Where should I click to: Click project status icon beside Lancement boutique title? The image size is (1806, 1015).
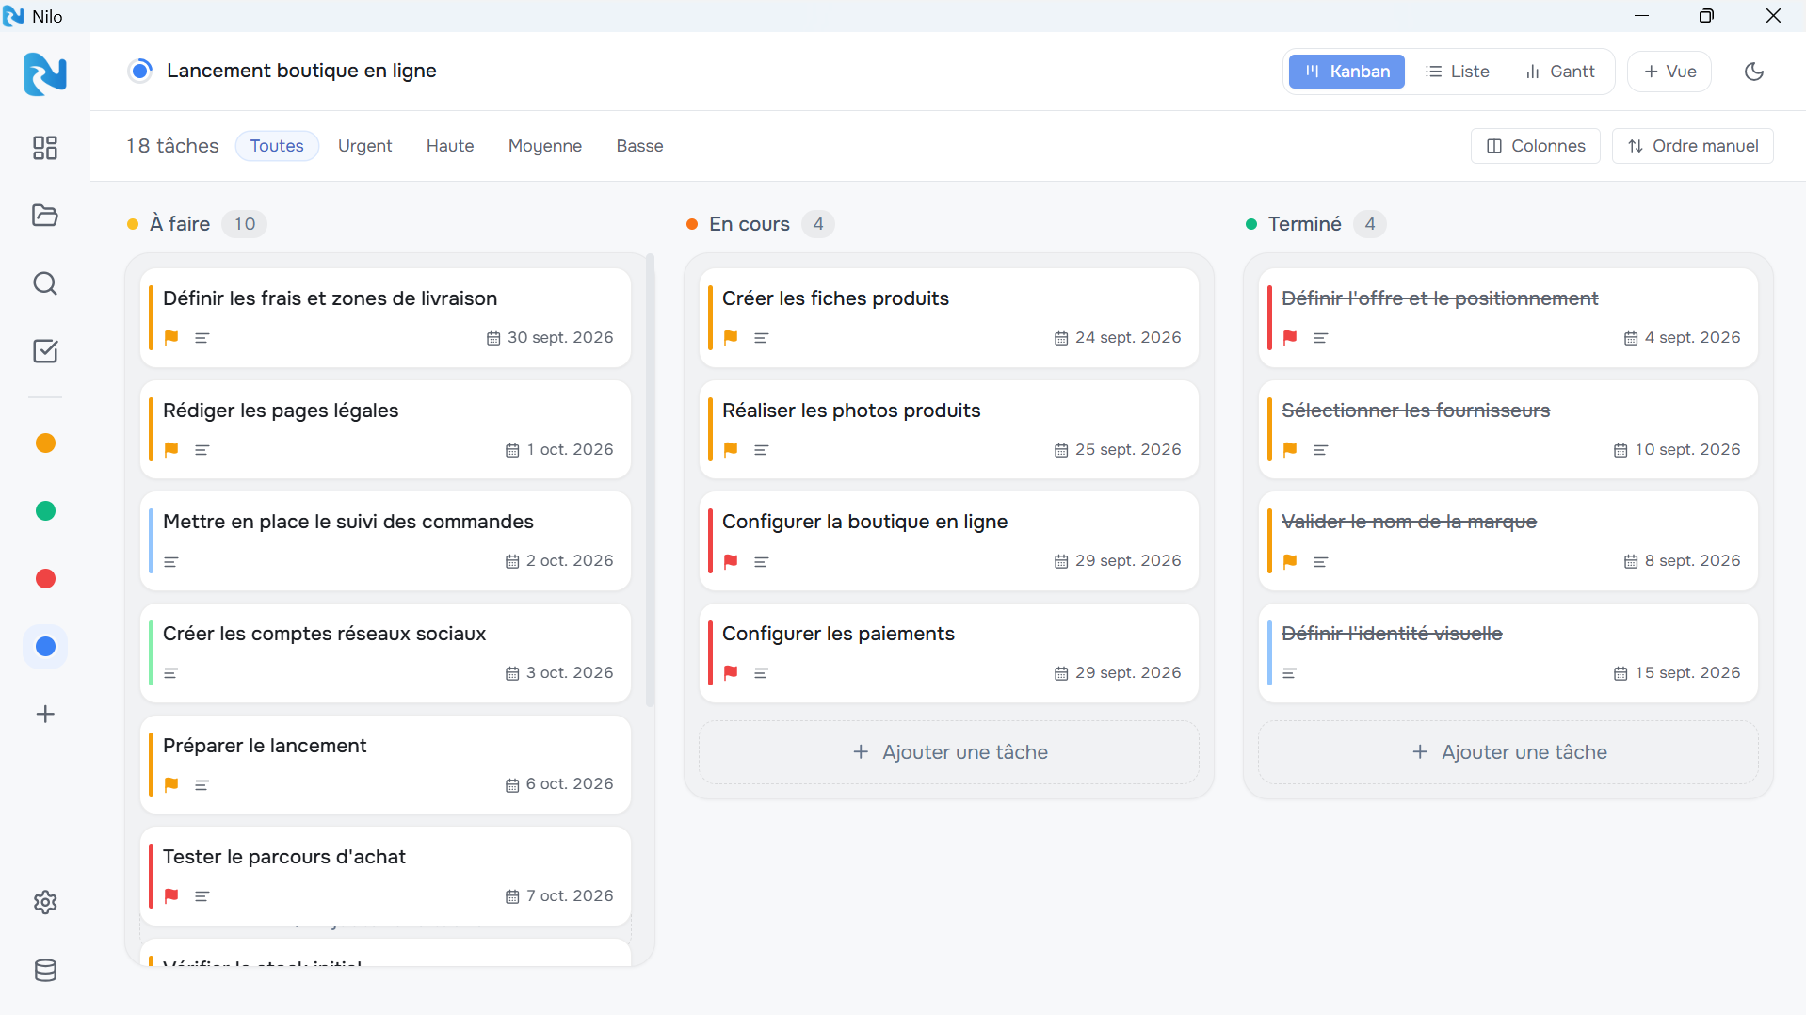click(140, 71)
